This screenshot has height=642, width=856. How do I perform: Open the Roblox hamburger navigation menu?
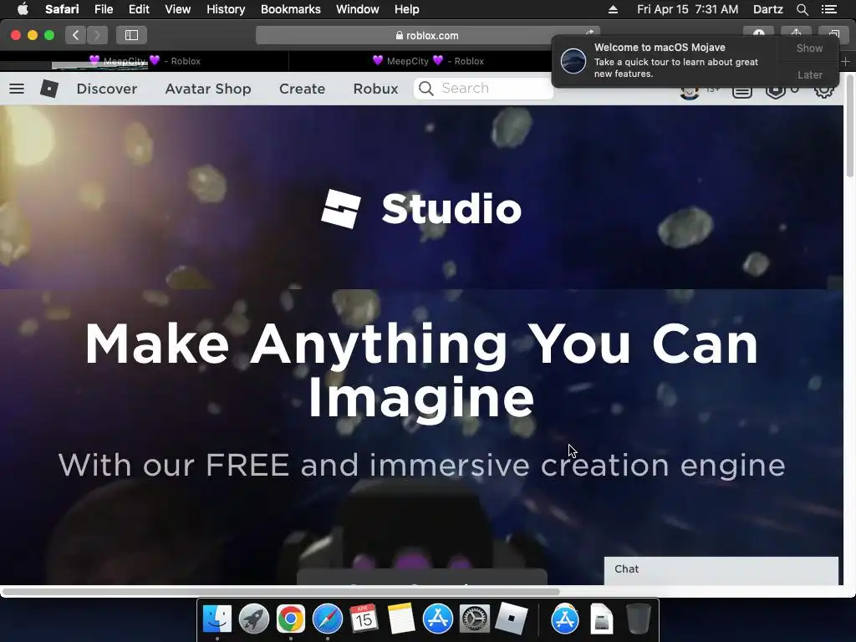17,89
